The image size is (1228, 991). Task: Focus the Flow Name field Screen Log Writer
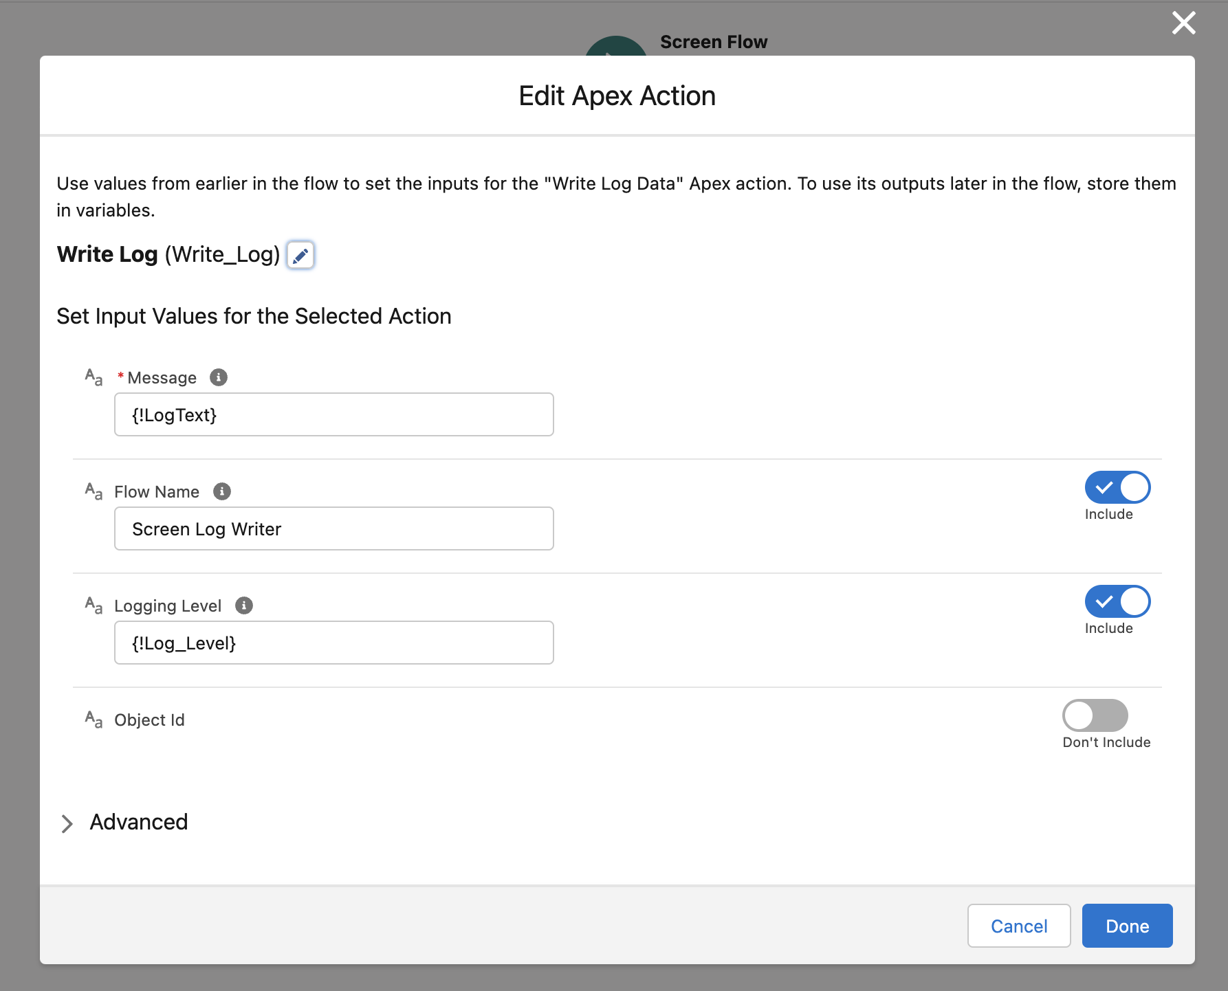(334, 528)
